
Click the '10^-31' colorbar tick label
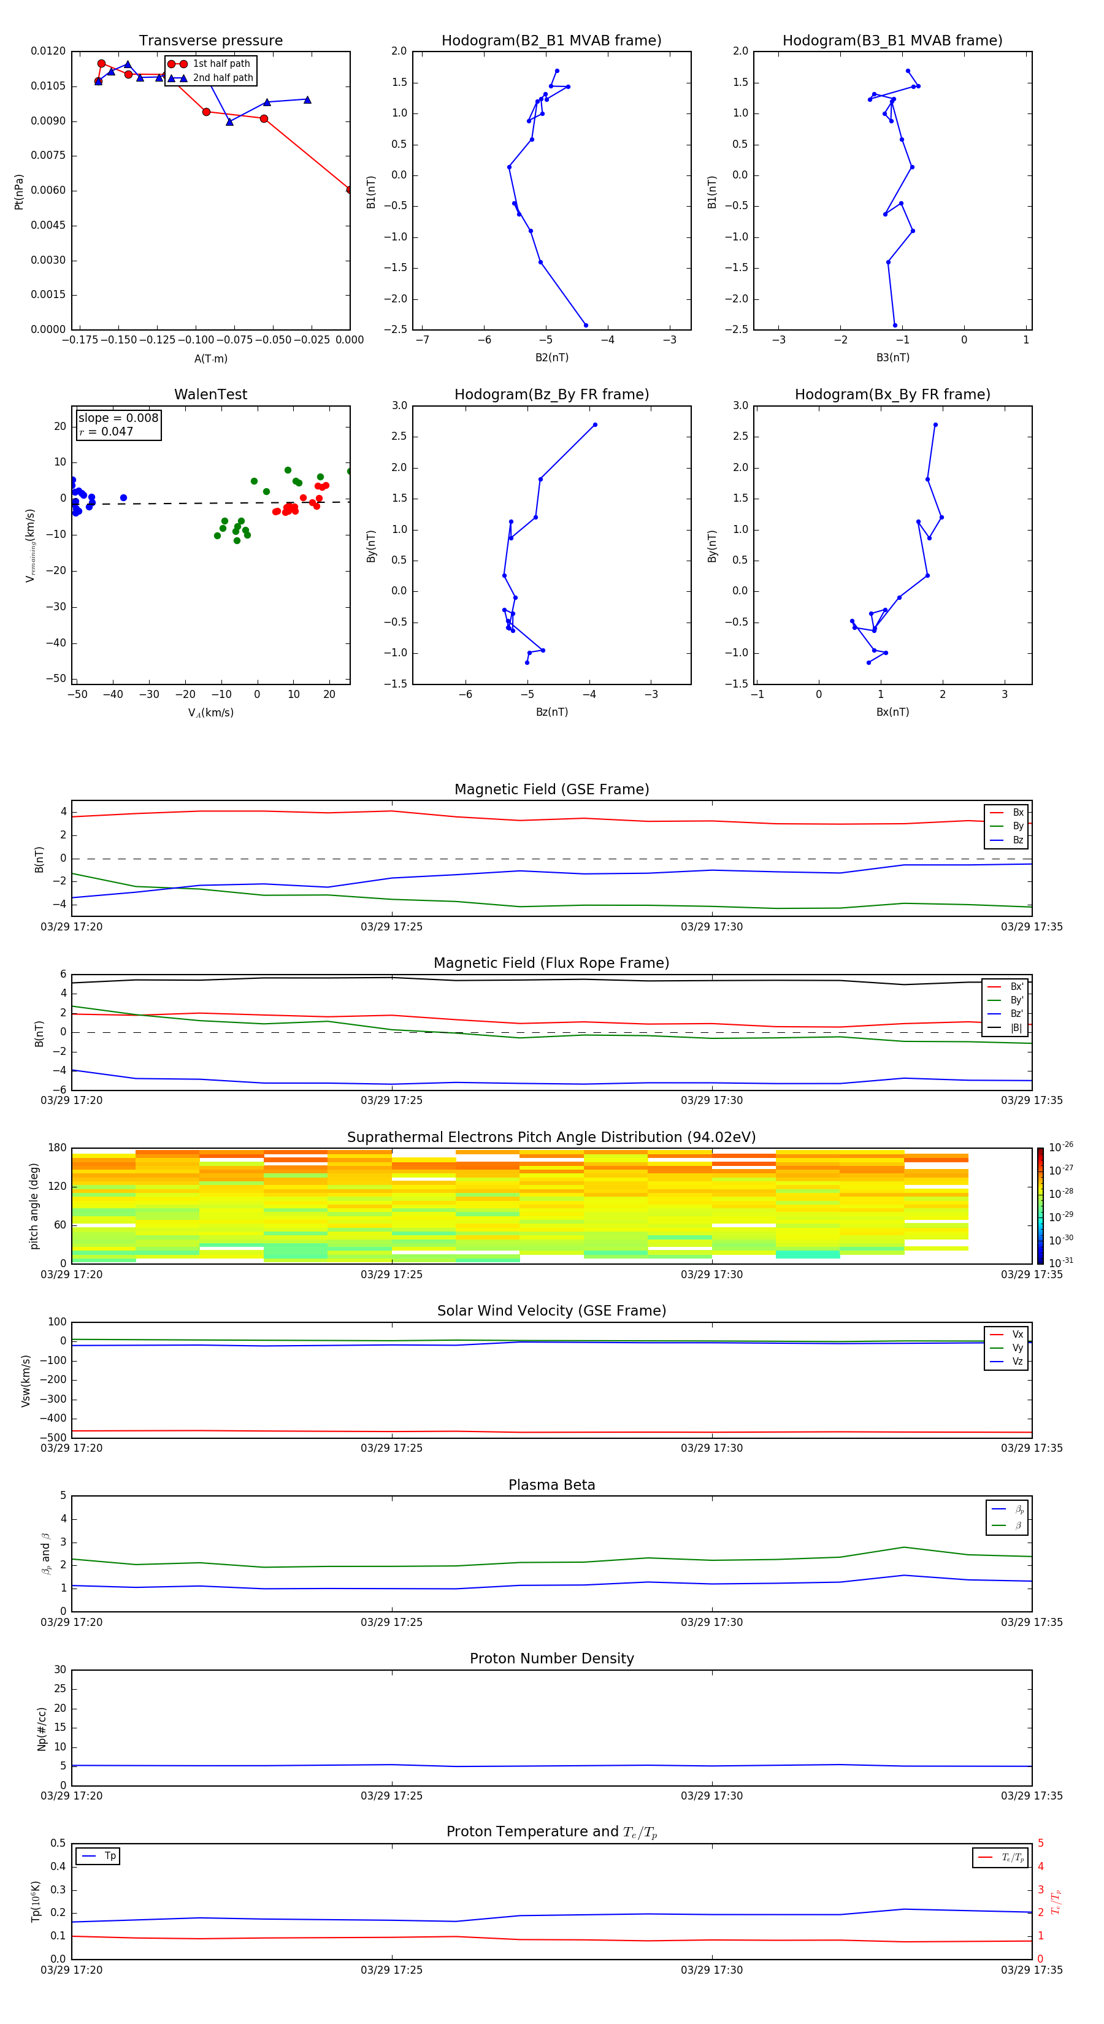click(x=1061, y=1263)
